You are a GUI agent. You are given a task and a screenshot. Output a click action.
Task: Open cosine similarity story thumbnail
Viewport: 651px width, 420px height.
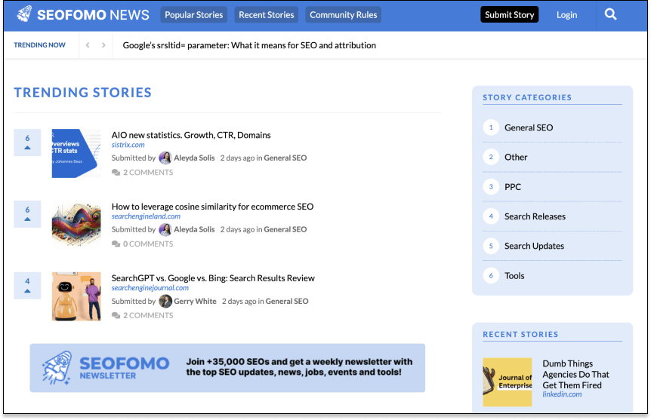[x=76, y=225]
